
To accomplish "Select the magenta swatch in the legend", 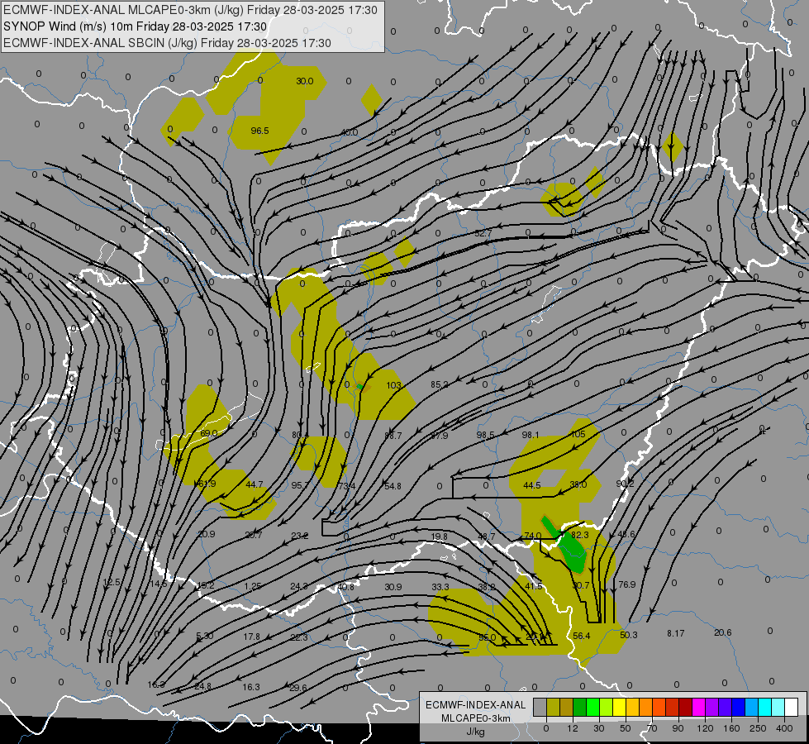I will point(698,708).
